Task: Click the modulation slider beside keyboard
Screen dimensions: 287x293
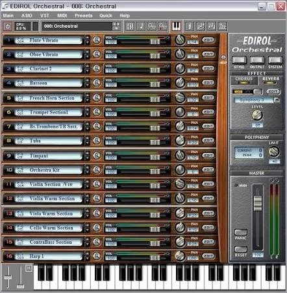Action: coord(20,287)
